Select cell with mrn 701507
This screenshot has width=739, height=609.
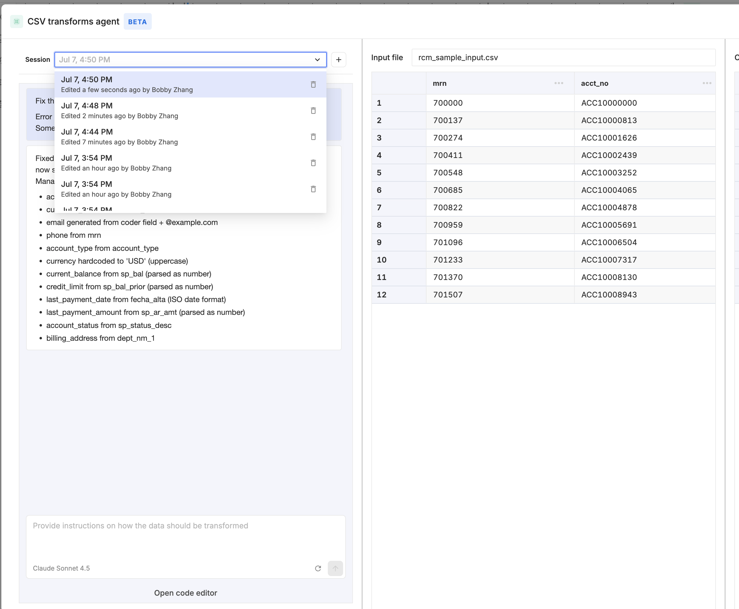(500, 295)
